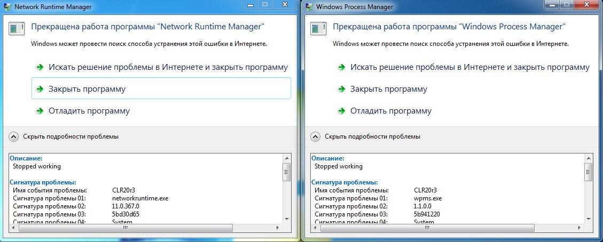Select networkruntime.exe signature value

tap(140, 198)
